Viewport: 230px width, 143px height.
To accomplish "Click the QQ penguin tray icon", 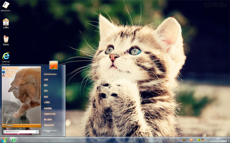I will 203,140.
